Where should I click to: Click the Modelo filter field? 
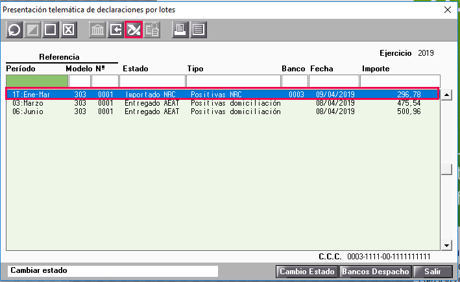click(x=80, y=81)
